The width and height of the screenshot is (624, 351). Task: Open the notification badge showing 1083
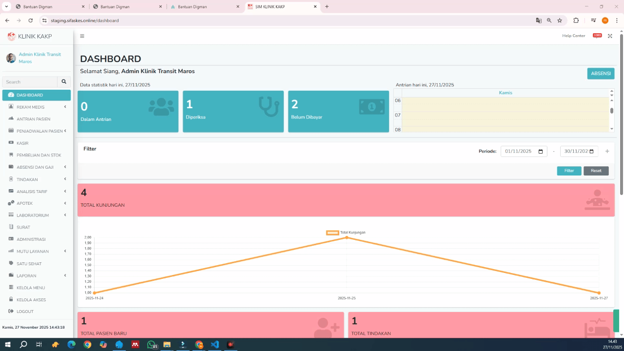click(597, 36)
